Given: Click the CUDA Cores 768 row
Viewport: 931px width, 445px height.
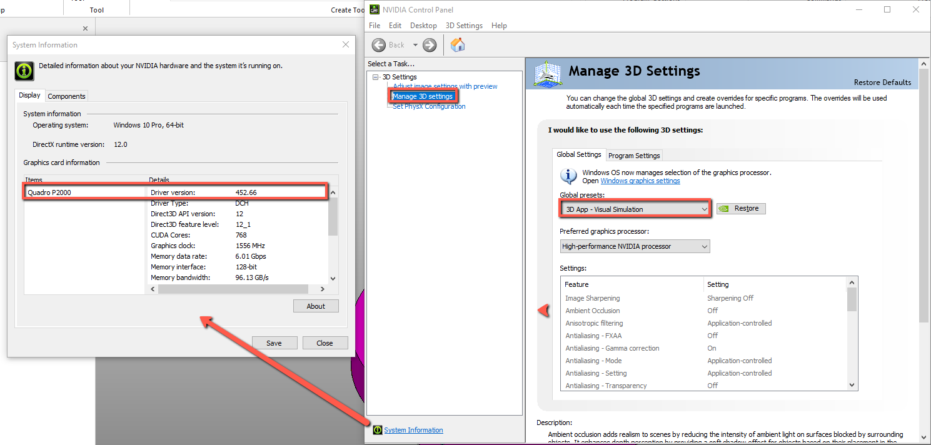Looking at the screenshot, I should (x=238, y=235).
